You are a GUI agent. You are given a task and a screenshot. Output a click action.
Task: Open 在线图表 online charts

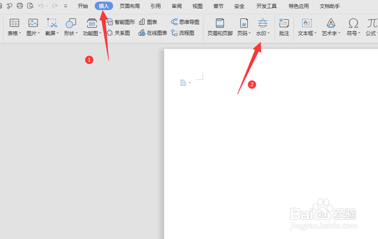(153, 33)
